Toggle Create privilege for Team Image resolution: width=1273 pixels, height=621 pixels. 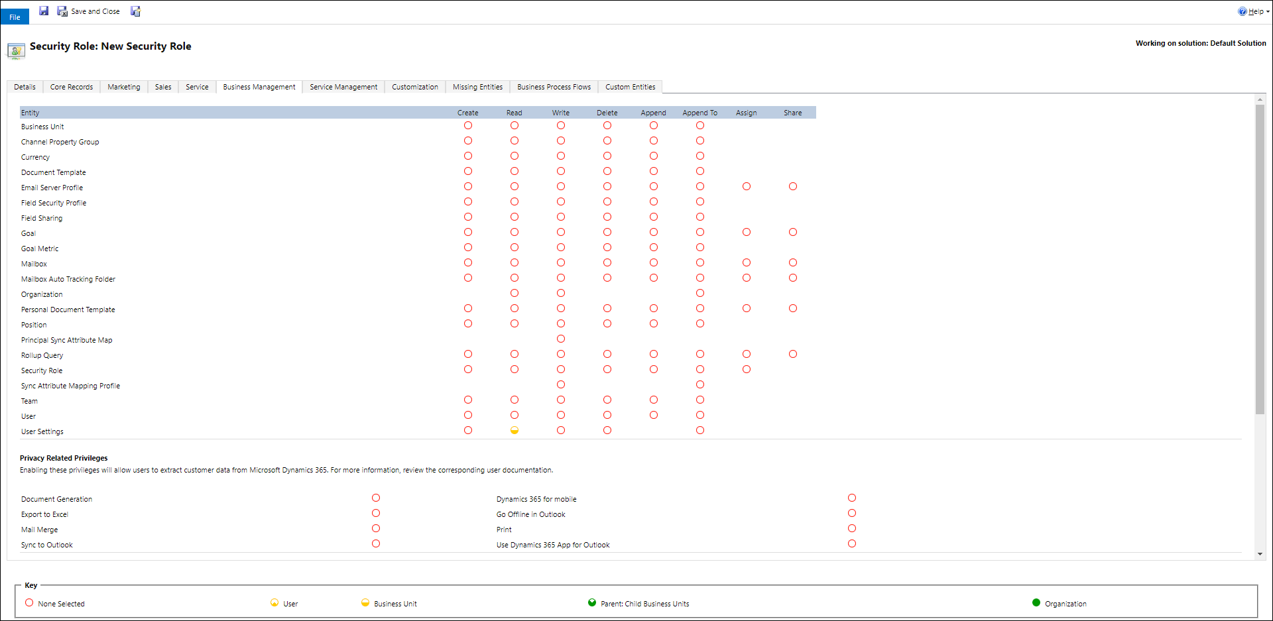coord(468,400)
